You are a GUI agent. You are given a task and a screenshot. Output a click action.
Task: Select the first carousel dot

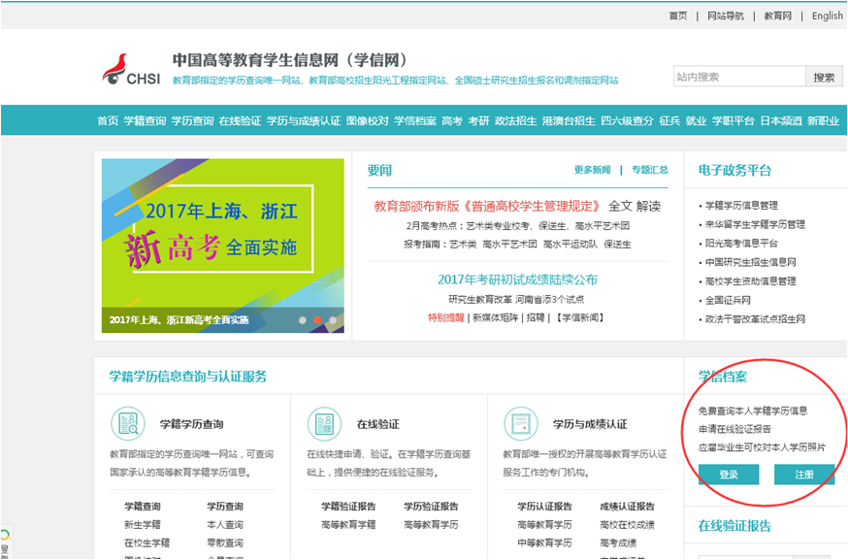pyautogui.click(x=303, y=319)
